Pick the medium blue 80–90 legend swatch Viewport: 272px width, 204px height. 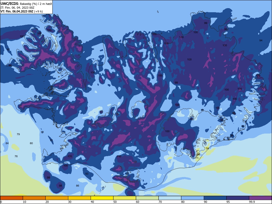(192, 198)
